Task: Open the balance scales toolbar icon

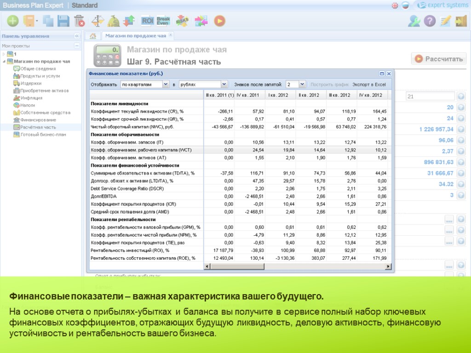Action: pyautogui.click(x=98, y=21)
